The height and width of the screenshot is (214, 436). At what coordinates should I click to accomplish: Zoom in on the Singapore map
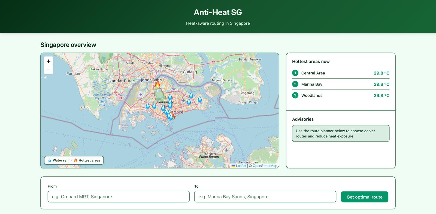(49, 61)
